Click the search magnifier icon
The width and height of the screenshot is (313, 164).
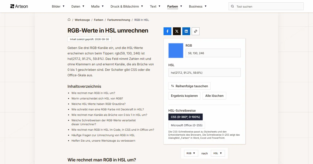[232, 6]
